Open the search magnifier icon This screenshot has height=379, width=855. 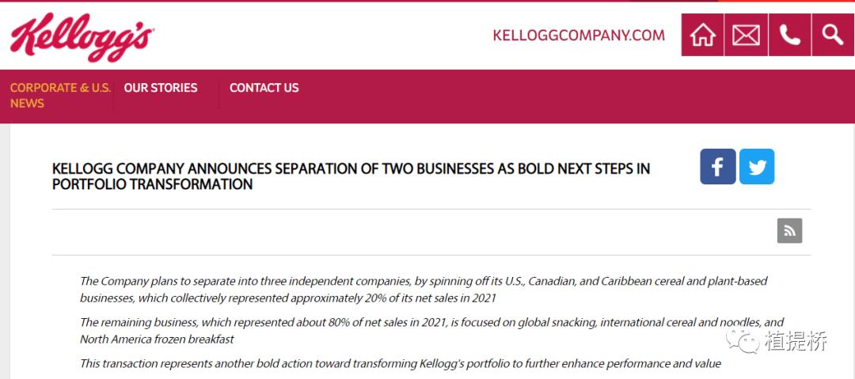pyautogui.click(x=833, y=35)
